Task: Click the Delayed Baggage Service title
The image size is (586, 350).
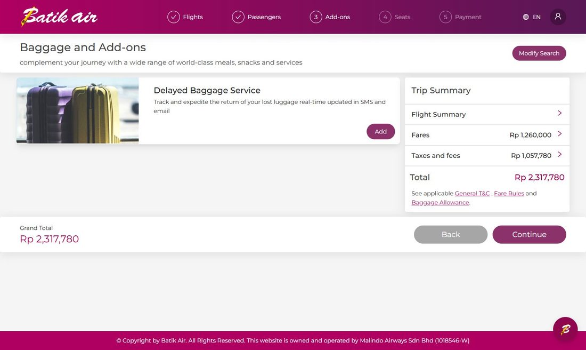Action: [207, 90]
